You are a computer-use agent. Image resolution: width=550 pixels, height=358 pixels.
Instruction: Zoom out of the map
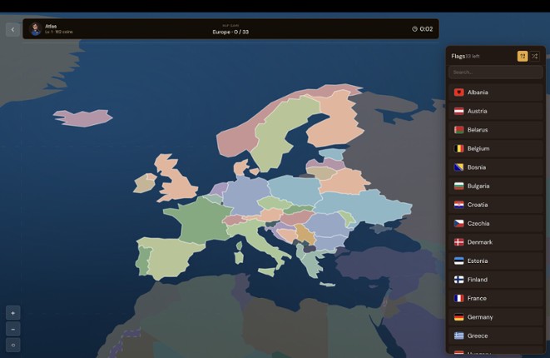pos(12,329)
